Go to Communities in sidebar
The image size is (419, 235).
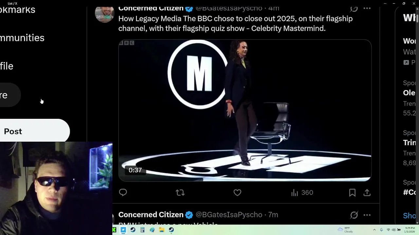pos(22,38)
